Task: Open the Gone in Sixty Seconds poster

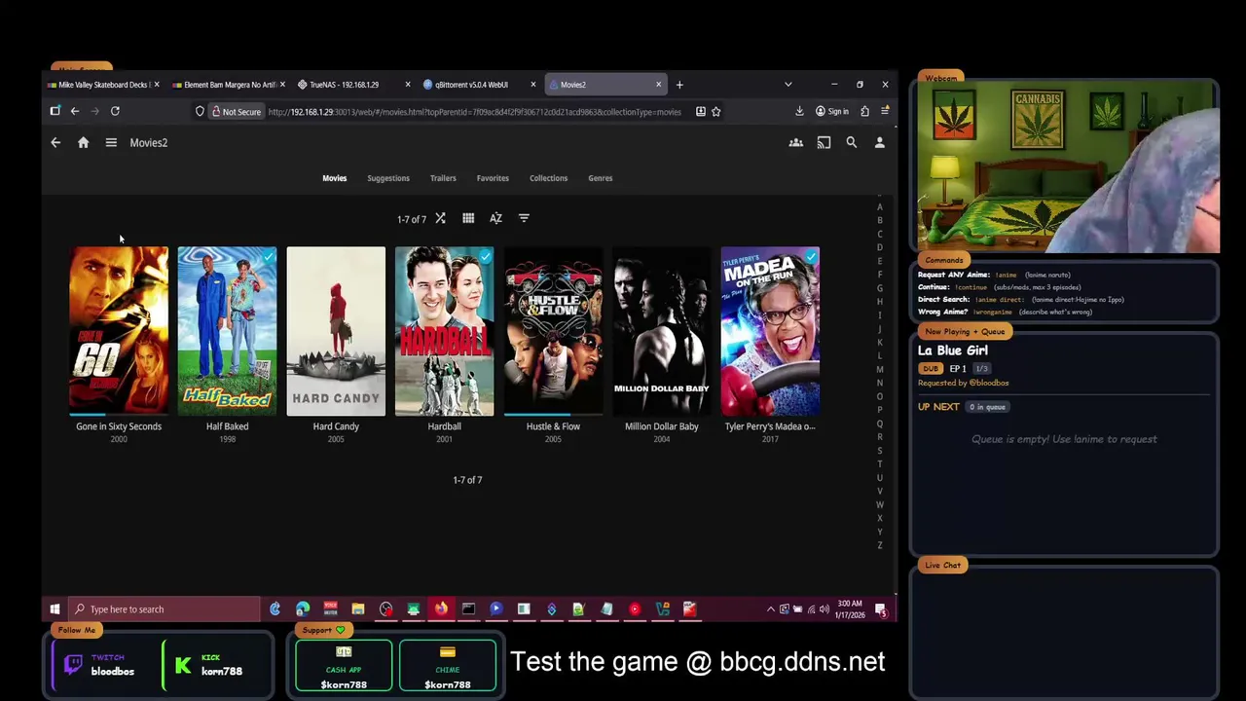Action: pyautogui.click(x=119, y=331)
